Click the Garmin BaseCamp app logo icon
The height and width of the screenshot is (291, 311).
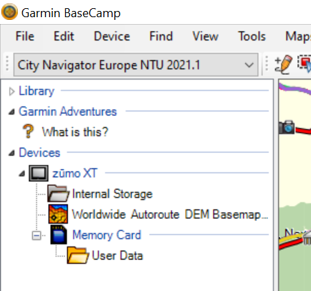[10, 12]
